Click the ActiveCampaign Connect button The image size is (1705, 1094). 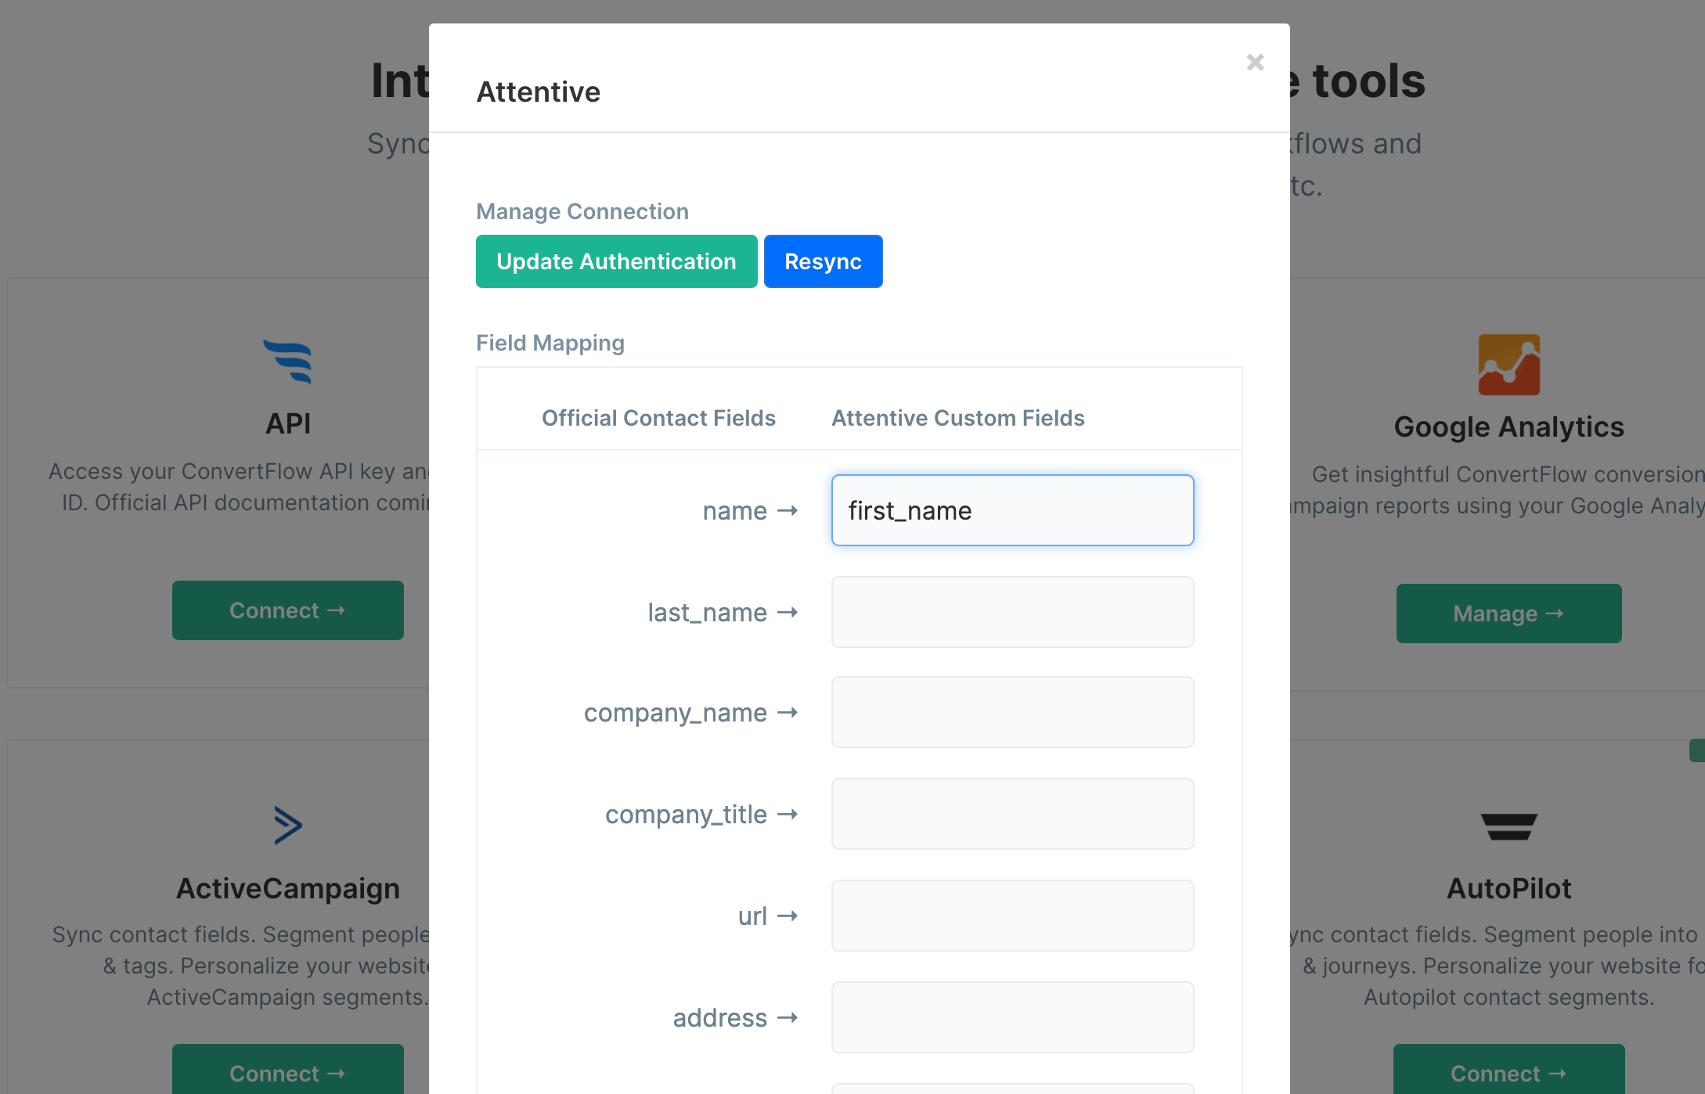[x=287, y=1070]
